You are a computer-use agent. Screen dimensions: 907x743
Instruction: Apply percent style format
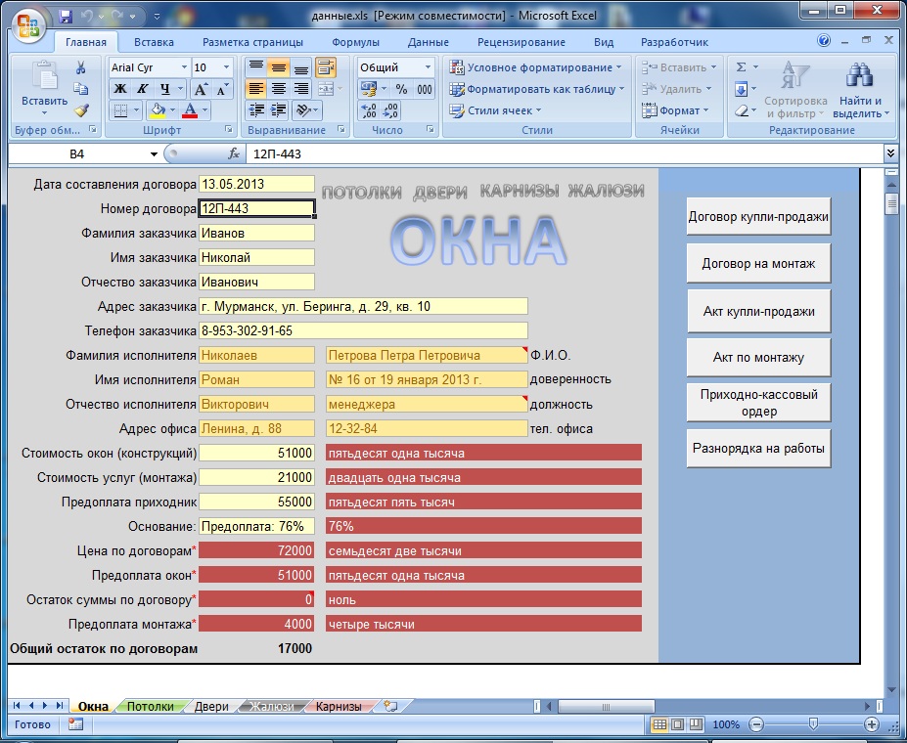point(401,89)
